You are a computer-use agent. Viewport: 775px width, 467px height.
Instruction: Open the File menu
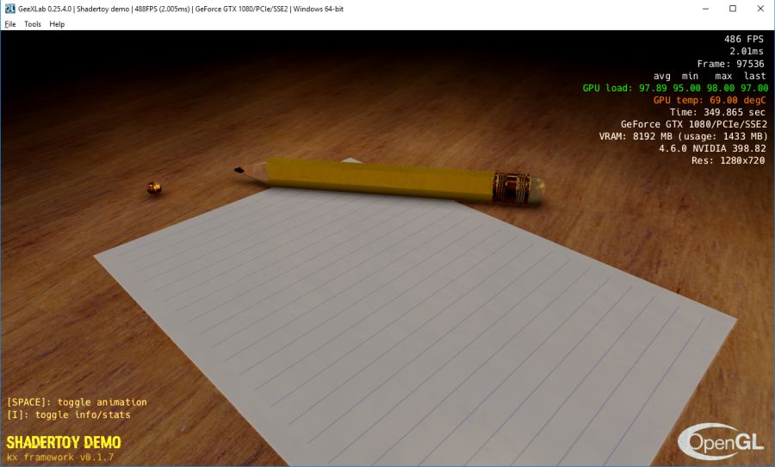[x=10, y=24]
